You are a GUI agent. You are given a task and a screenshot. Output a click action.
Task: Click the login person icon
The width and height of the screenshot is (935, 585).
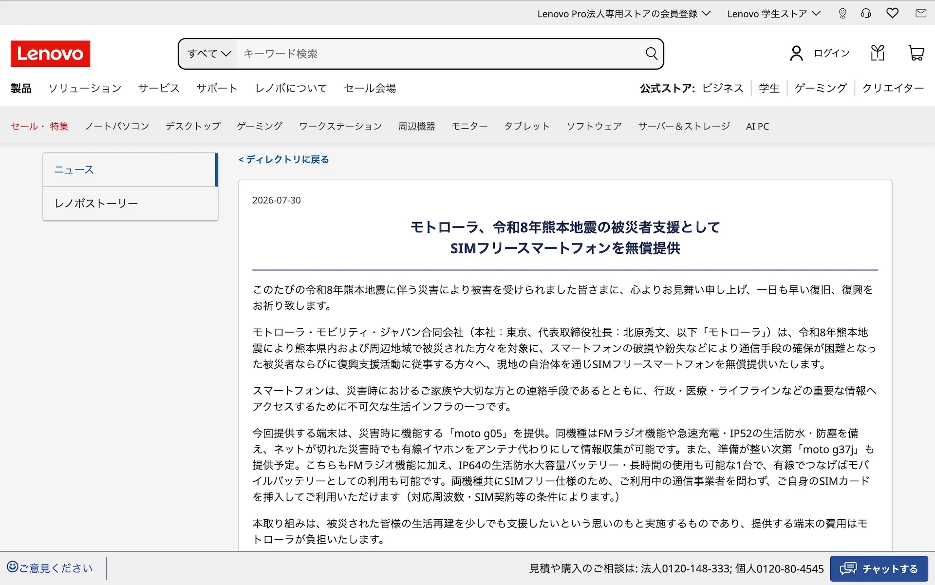click(x=796, y=53)
